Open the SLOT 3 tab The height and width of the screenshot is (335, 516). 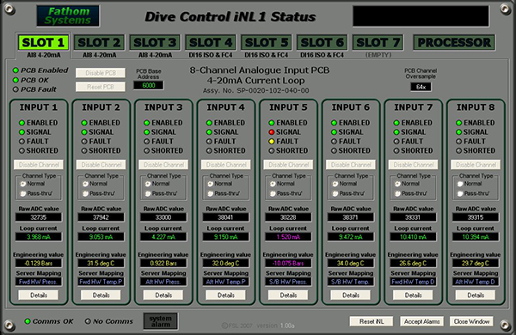pyautogui.click(x=155, y=42)
